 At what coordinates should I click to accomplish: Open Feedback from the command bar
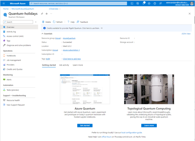(82, 22)
